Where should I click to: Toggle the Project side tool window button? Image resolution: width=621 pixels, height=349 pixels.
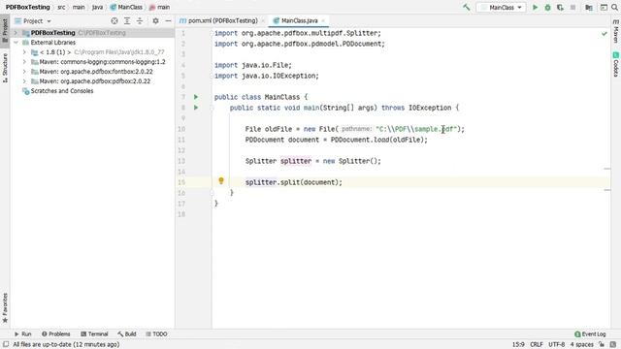pyautogui.click(x=5, y=30)
